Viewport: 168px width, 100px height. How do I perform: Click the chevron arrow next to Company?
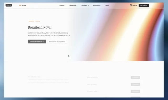point(88,5)
